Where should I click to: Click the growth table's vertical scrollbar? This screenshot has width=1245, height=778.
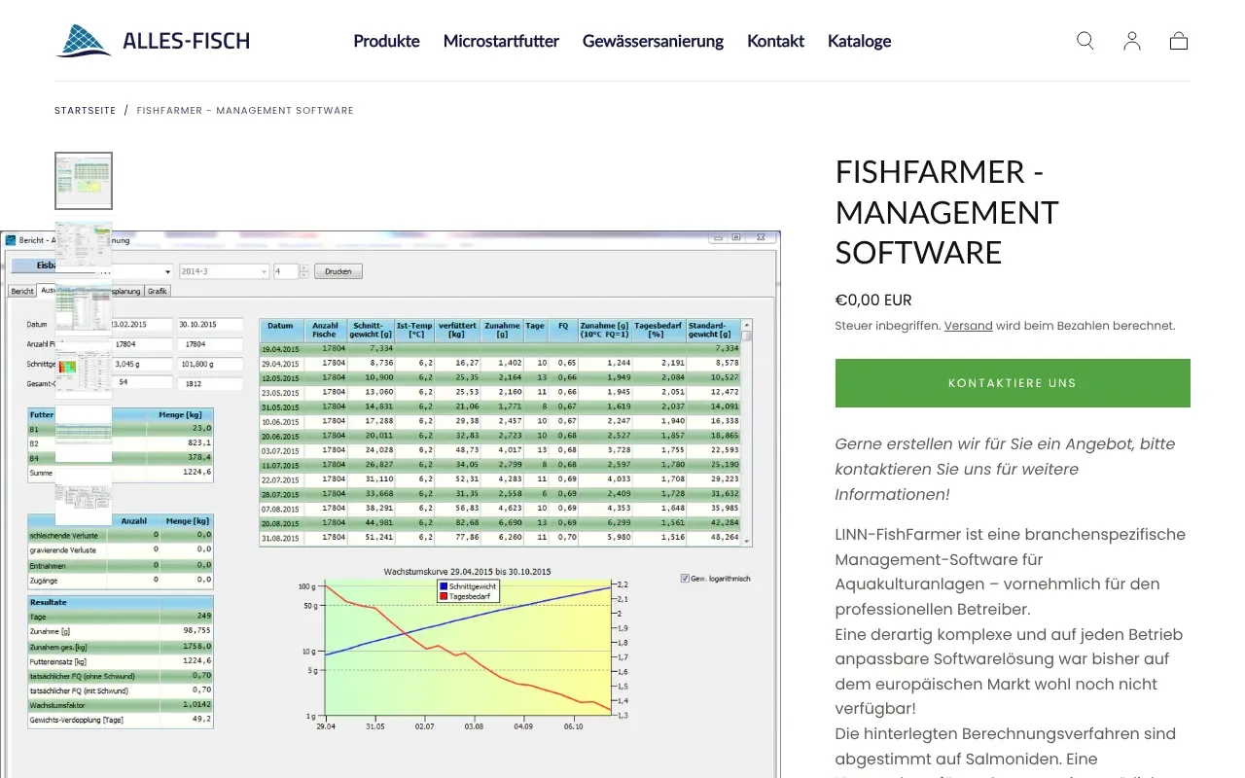point(745,428)
